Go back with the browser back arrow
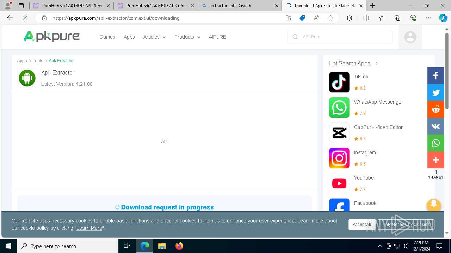Screen dimensions: 451x253 [x=10, y=18]
